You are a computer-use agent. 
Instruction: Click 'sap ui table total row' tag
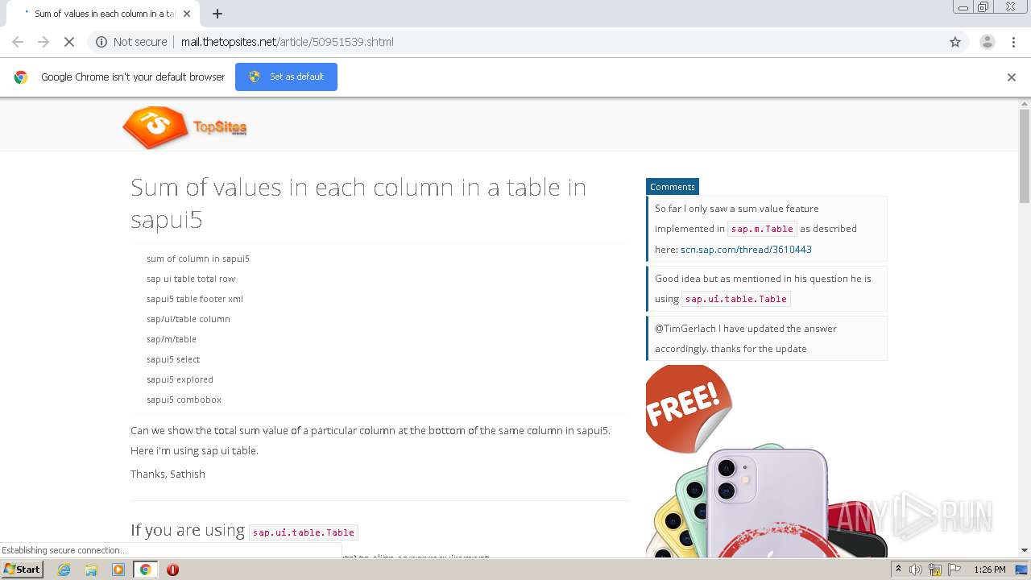pyautogui.click(x=191, y=279)
